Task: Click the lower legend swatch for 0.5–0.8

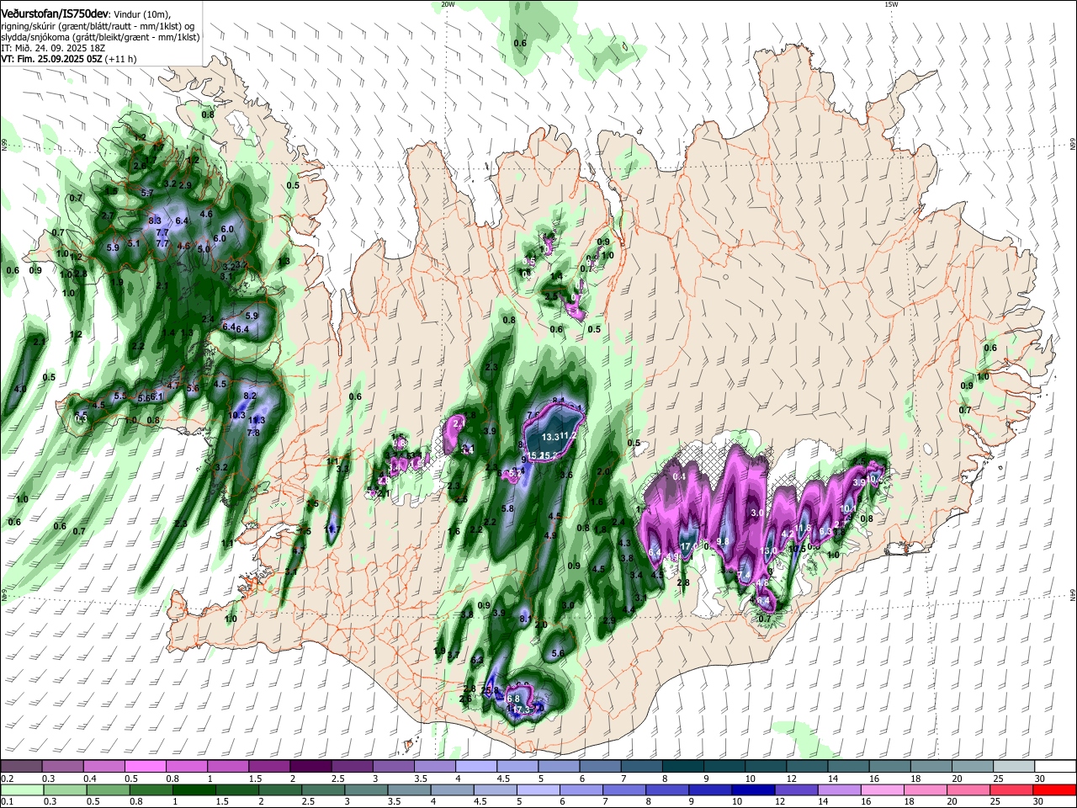Action: click(x=108, y=789)
